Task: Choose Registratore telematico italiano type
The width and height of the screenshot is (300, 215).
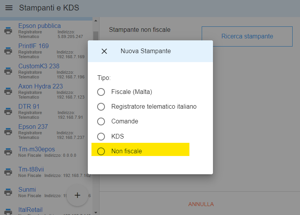Action: tap(101, 107)
